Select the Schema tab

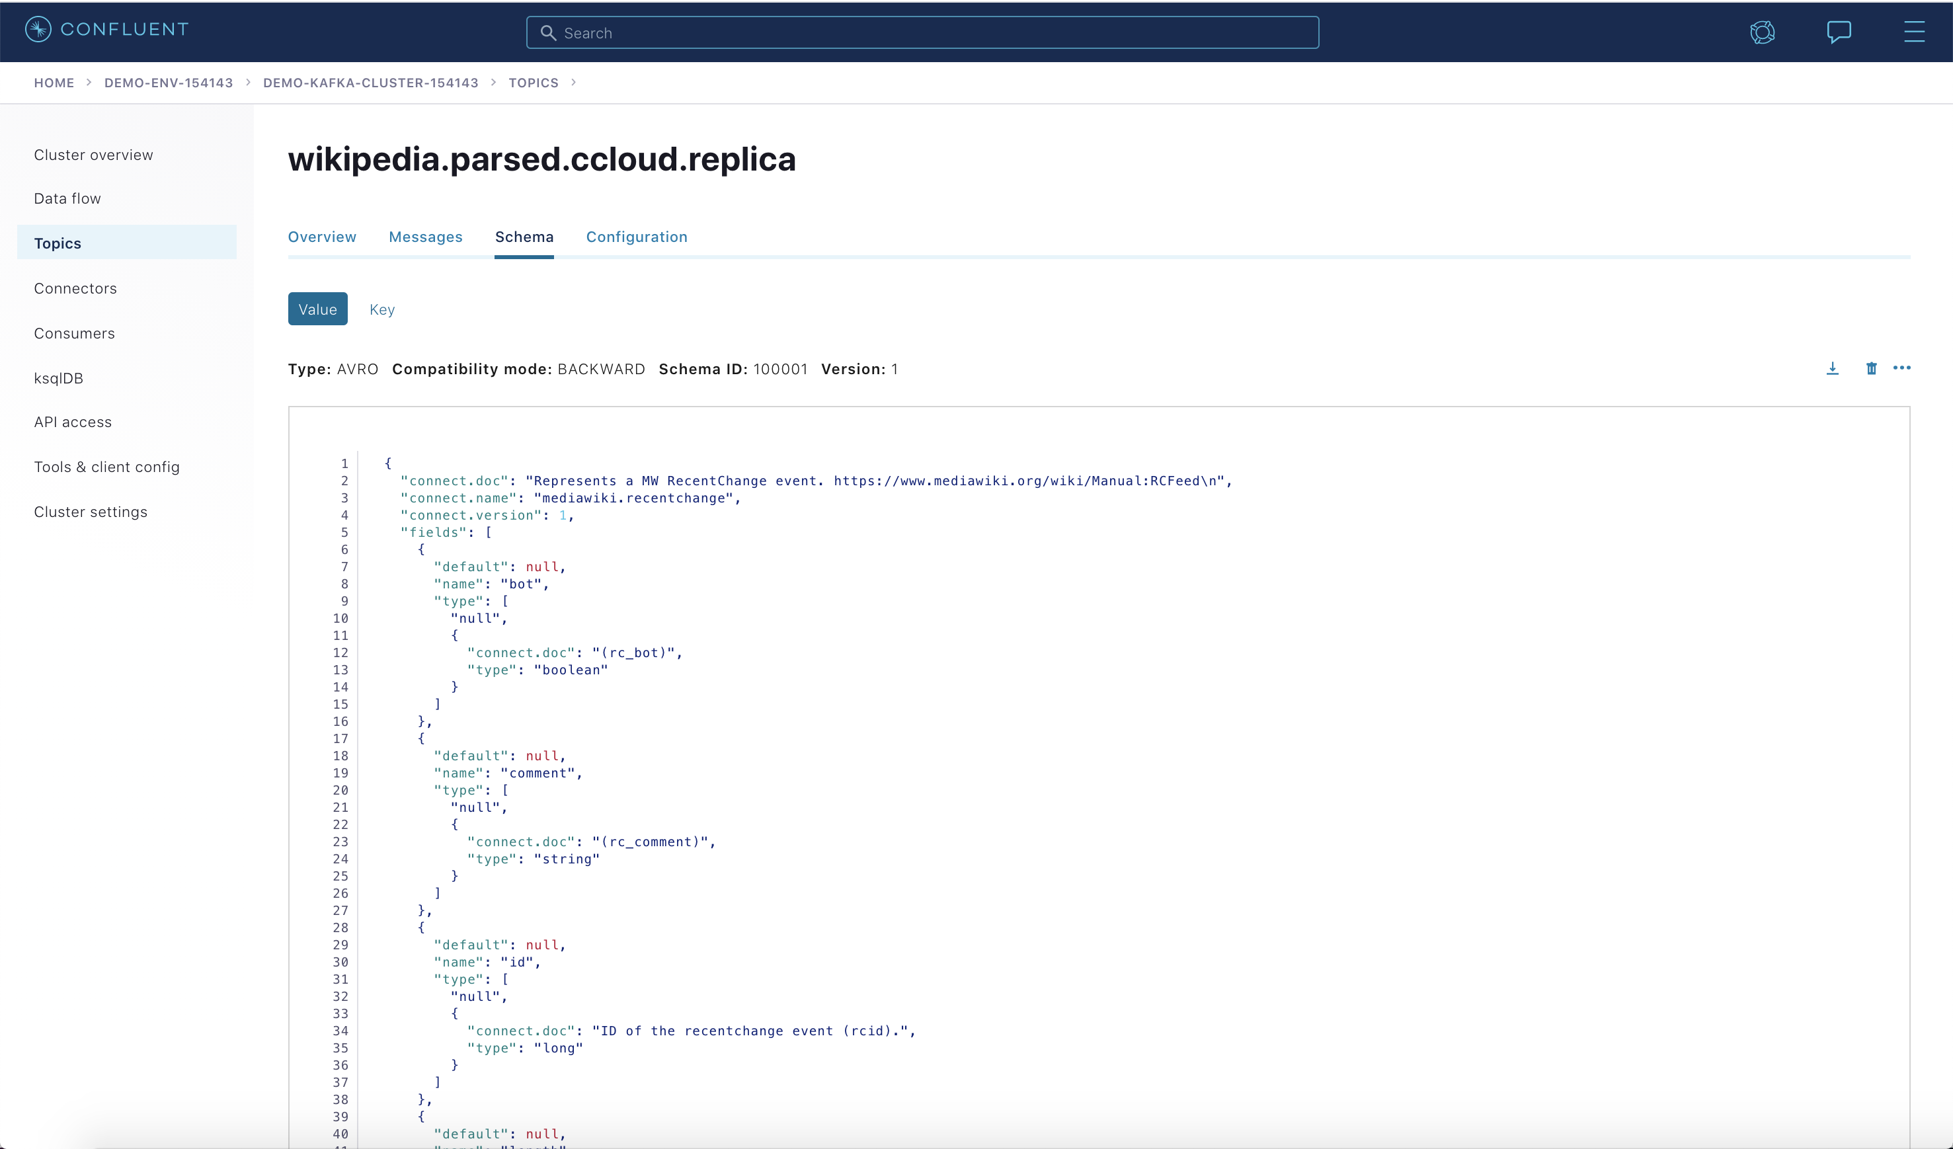coord(525,237)
